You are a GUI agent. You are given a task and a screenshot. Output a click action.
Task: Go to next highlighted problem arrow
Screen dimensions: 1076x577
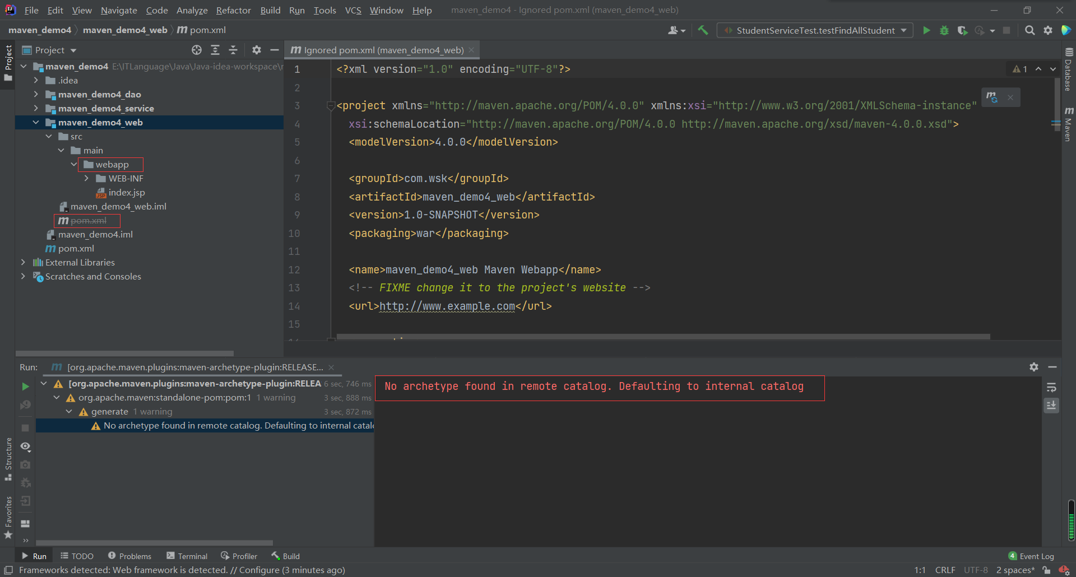[1053, 69]
